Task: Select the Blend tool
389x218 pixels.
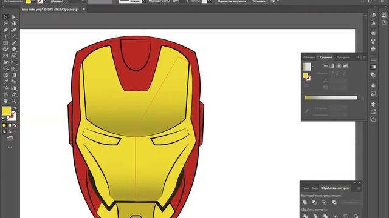Action: coord(14,82)
